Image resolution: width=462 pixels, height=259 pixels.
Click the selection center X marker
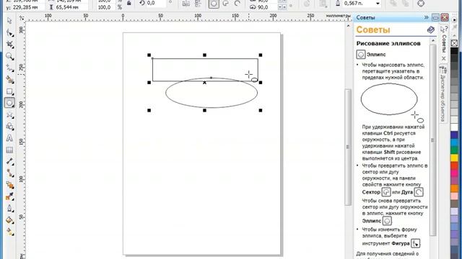[204, 83]
